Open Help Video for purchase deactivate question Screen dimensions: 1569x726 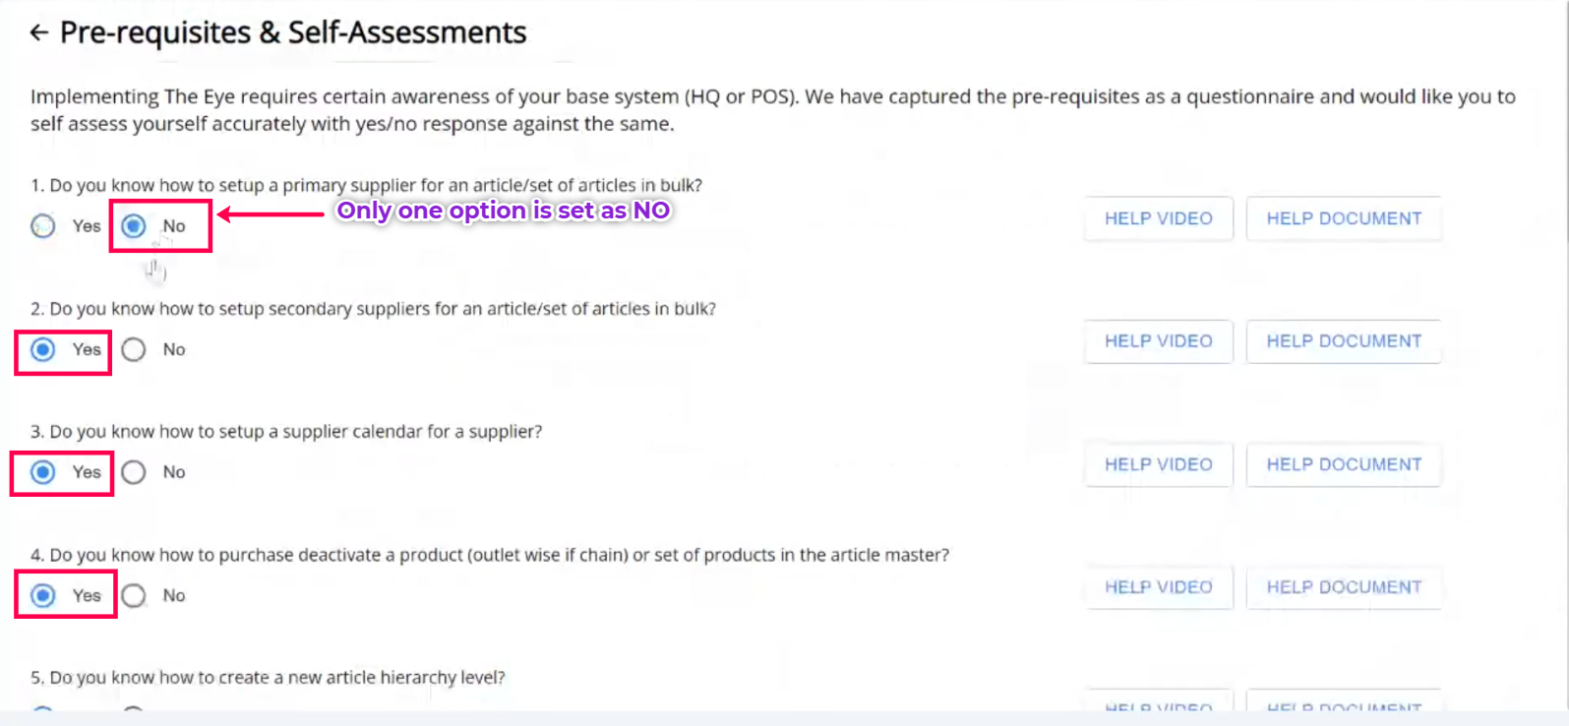click(x=1158, y=587)
